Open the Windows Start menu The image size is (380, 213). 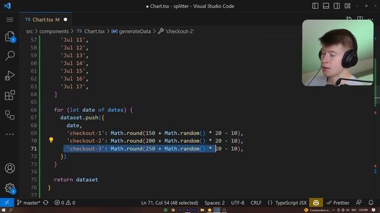4,210
